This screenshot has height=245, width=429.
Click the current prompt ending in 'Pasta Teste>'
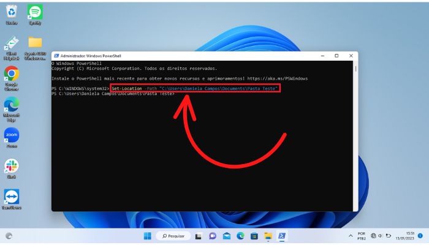113,94
